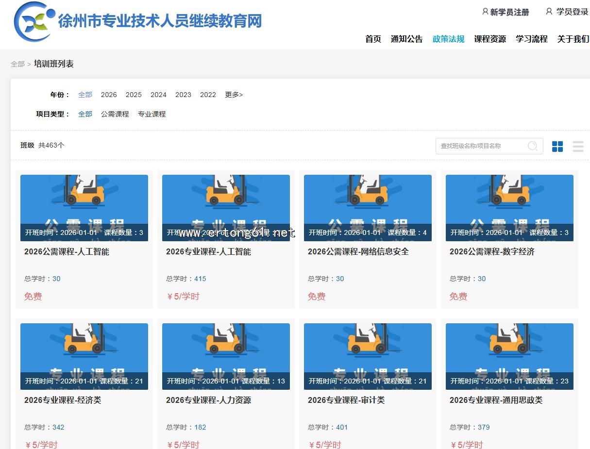Open 2026专业课程-审计类 course image
The width and height of the screenshot is (590, 449).
[368, 356]
